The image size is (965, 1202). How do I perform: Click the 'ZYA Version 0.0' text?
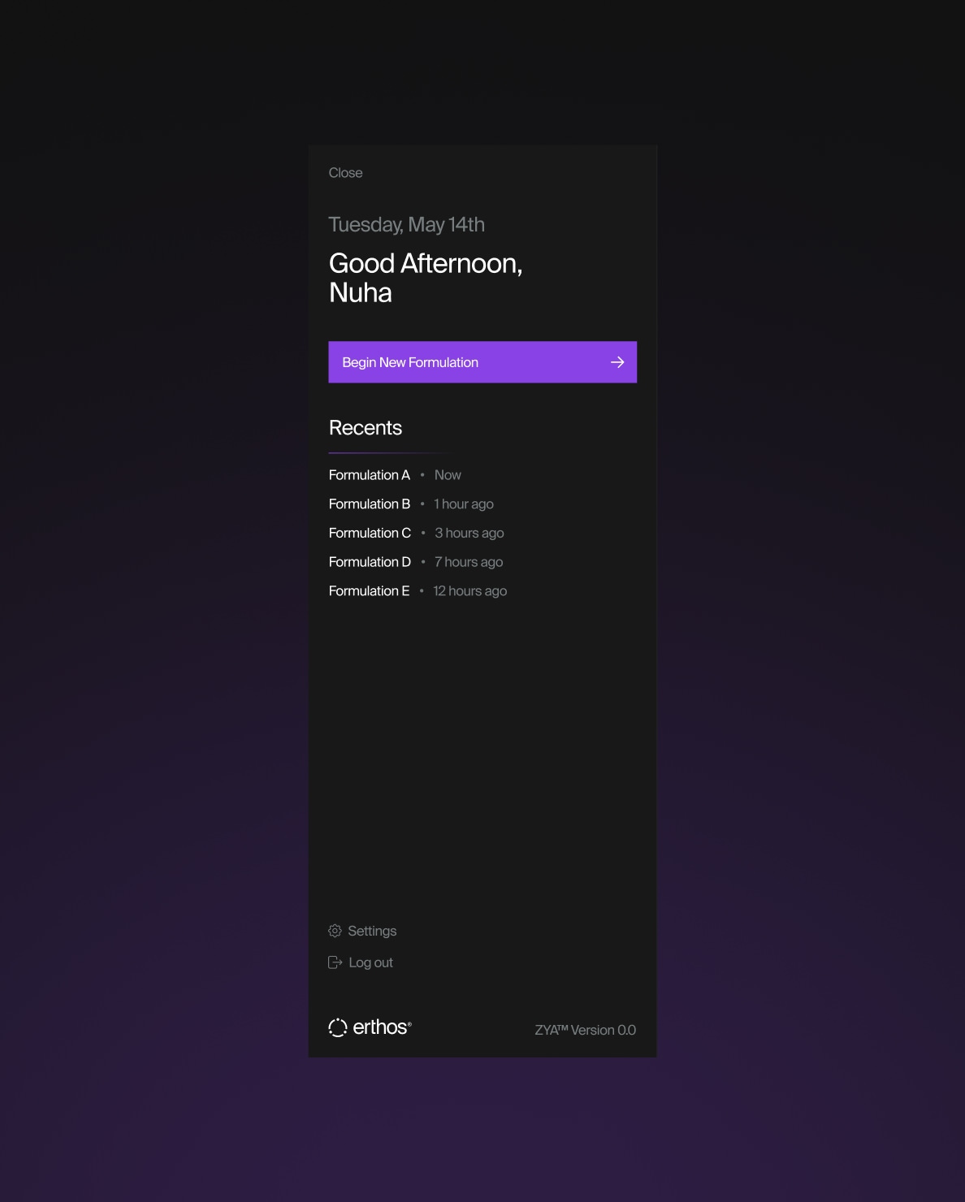[x=585, y=1030]
